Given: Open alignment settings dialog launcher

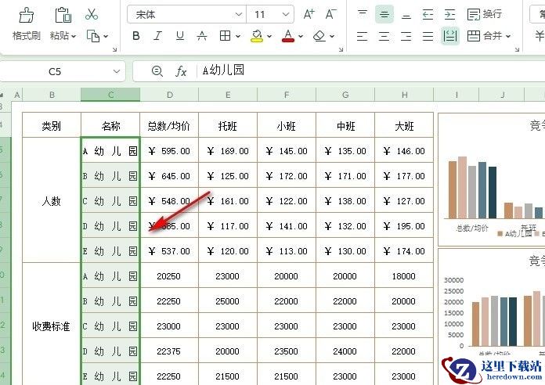Looking at the screenshot, I should (x=517, y=49).
